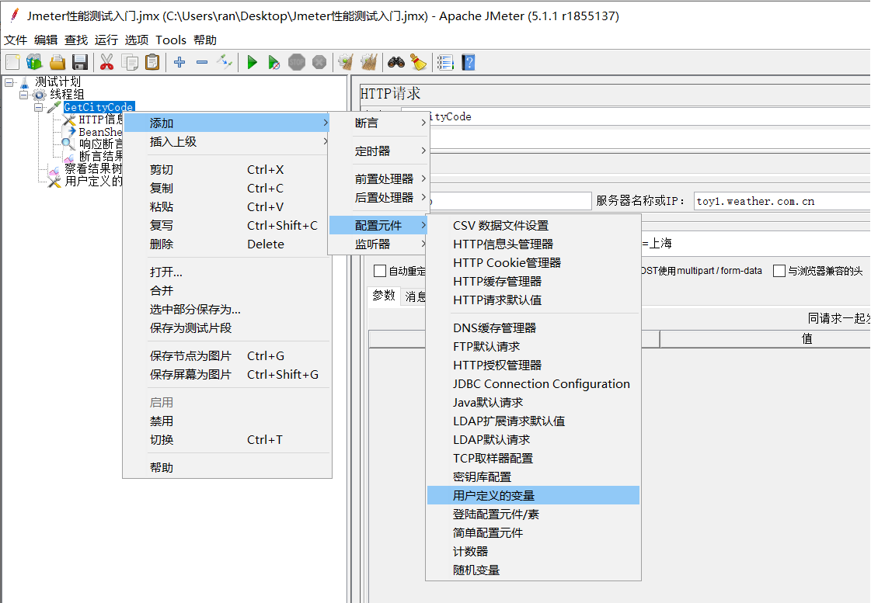Click the Collapse all minus icon
Image resolution: width=871 pixels, height=603 pixels.
click(202, 62)
